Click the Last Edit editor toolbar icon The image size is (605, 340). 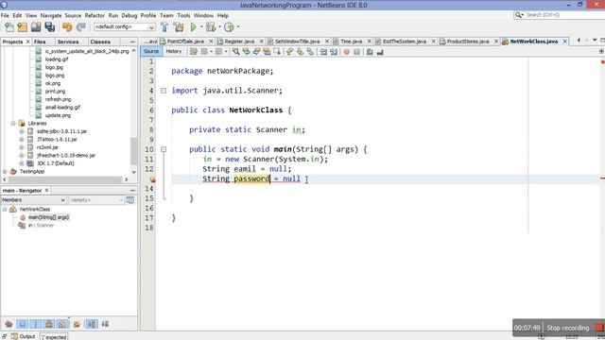[193, 52]
